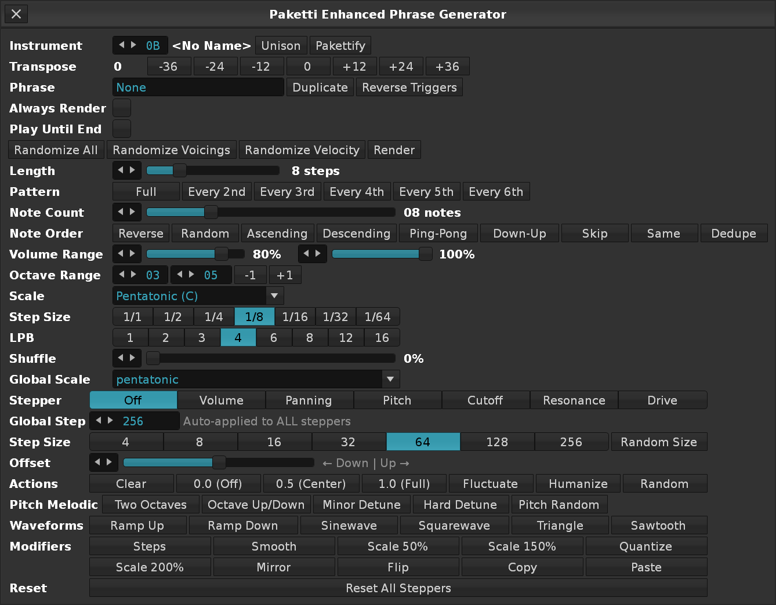Click the Shuffle slider track
776x605 pixels.
click(271, 358)
